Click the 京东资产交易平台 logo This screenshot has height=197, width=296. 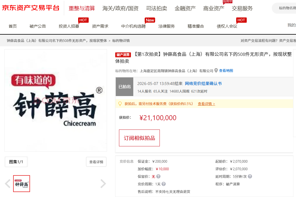[x=31, y=8]
